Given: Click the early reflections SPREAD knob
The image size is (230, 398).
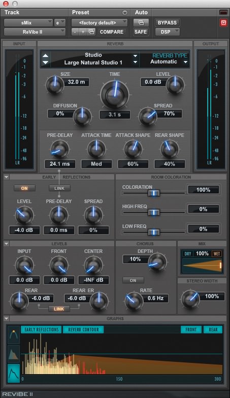Looking at the screenshot, I should tap(93, 215).
